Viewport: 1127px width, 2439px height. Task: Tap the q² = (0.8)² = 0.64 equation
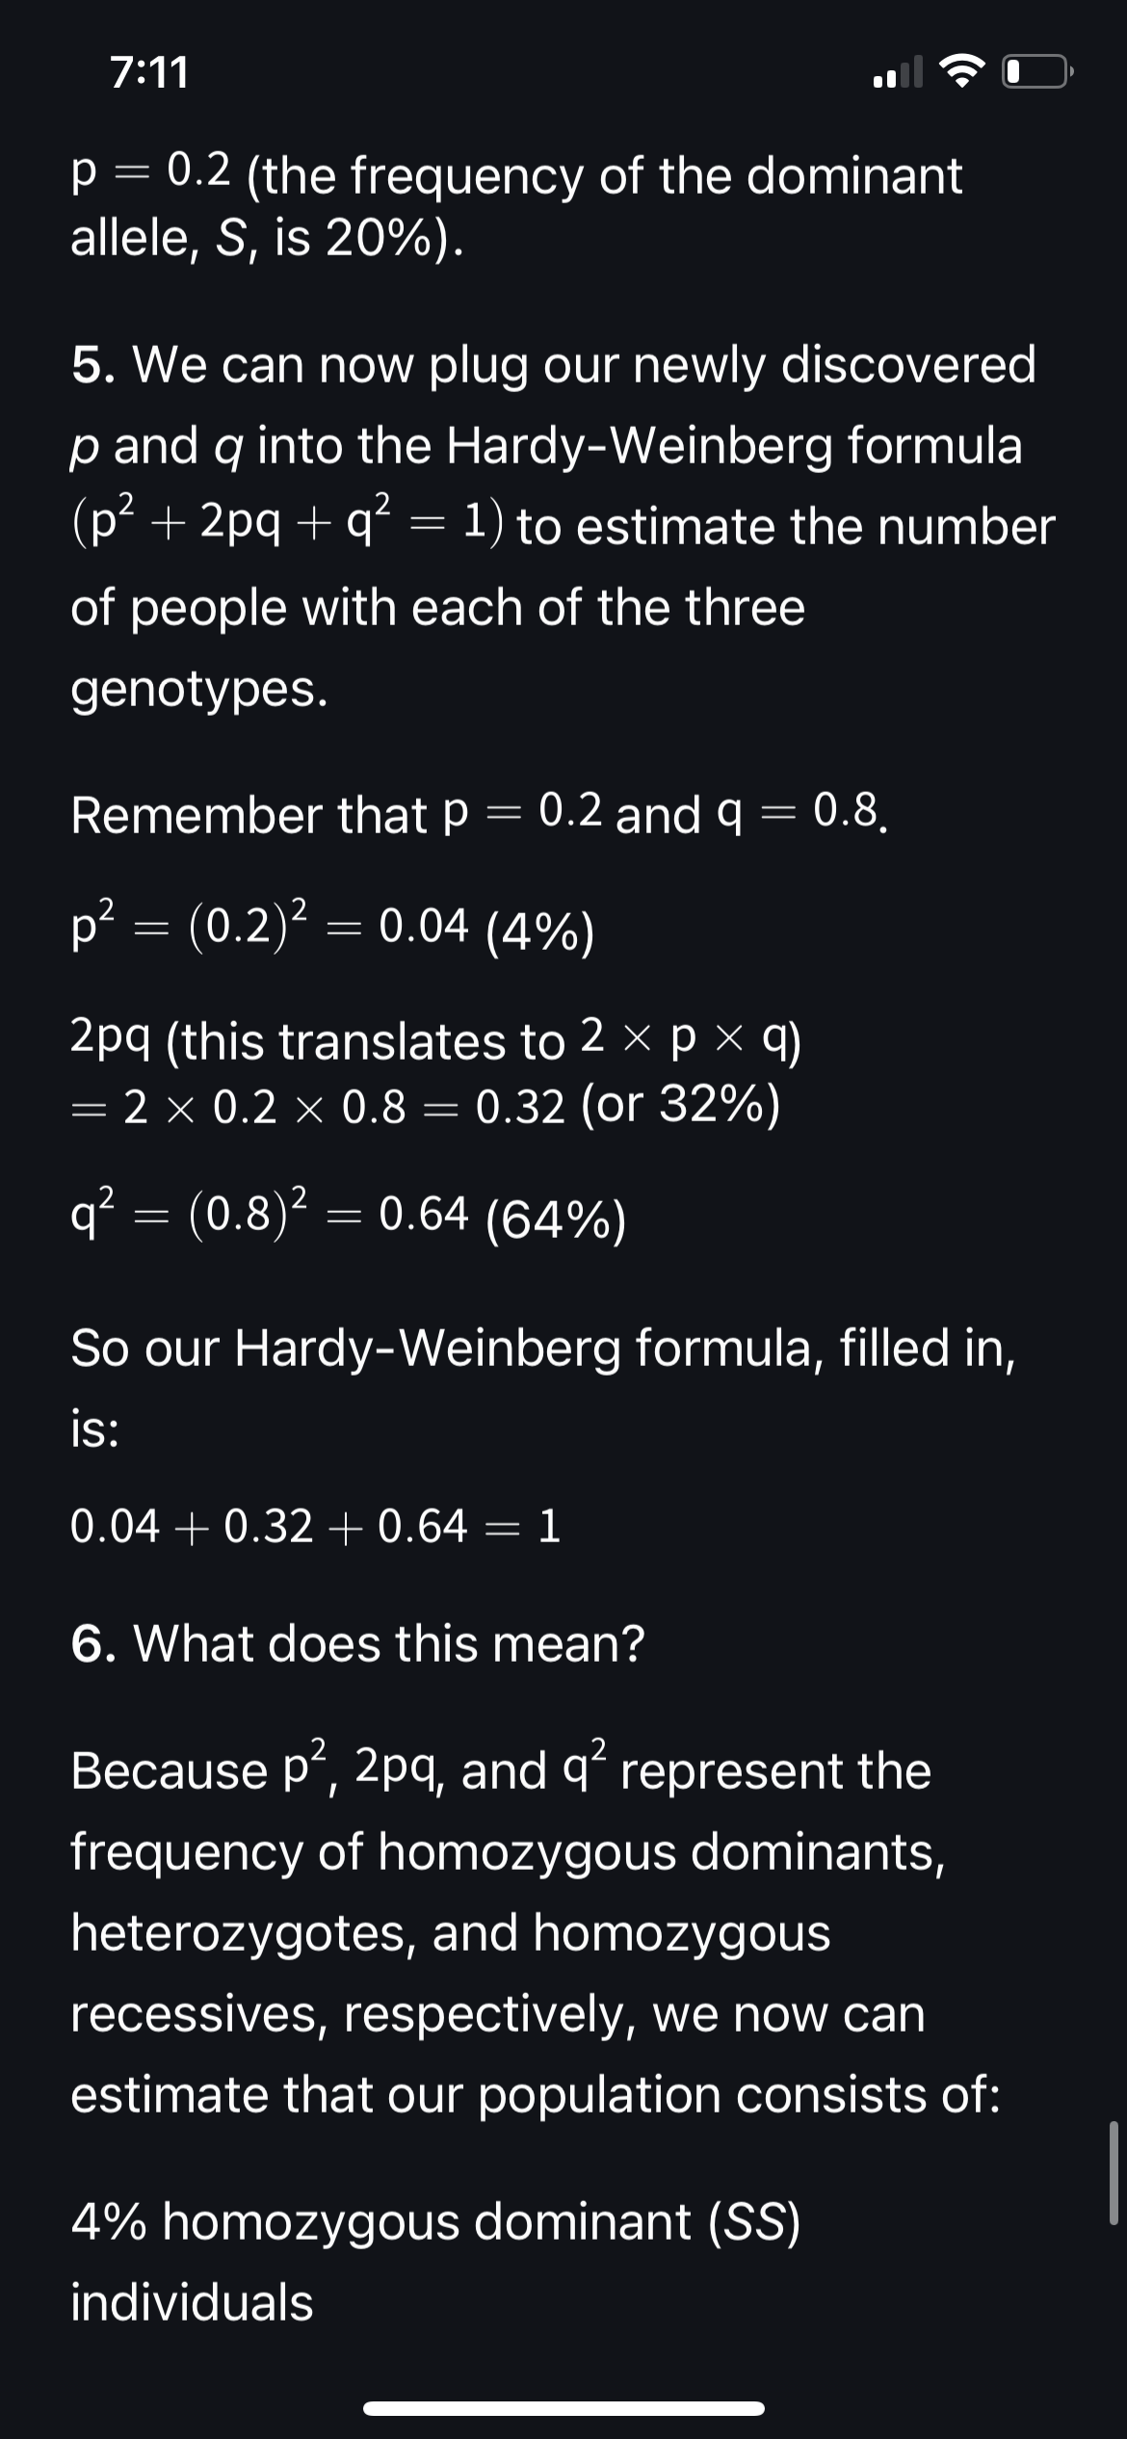[349, 1216]
